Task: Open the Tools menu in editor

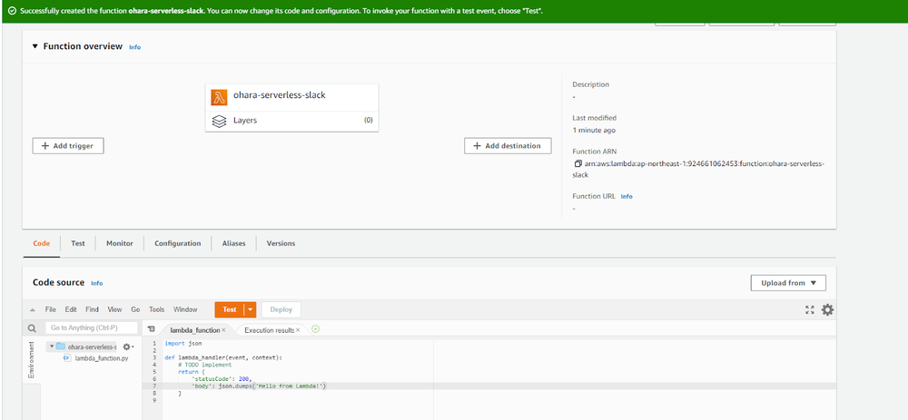Action: tap(157, 309)
